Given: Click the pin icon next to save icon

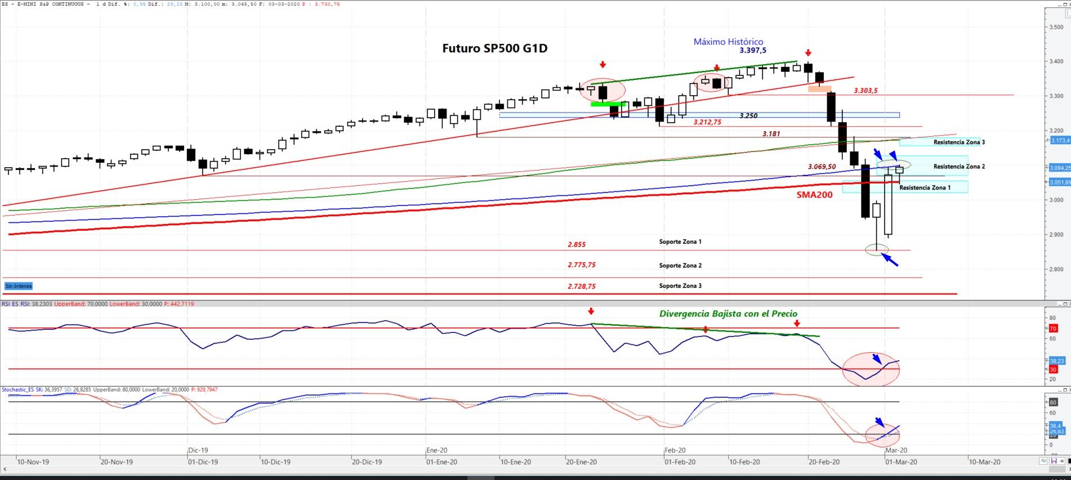Looking at the screenshot, I should click(1063, 461).
